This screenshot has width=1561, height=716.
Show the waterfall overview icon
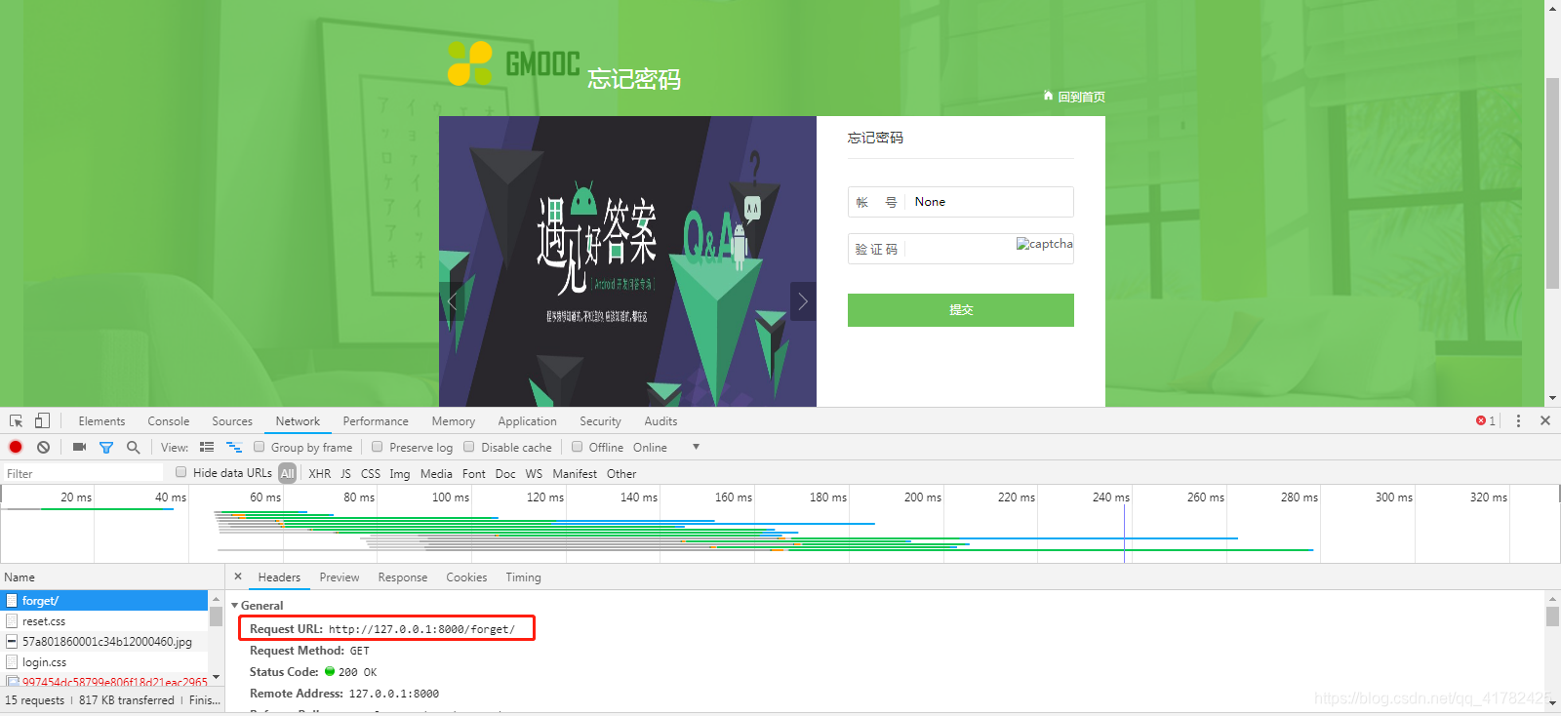click(234, 448)
